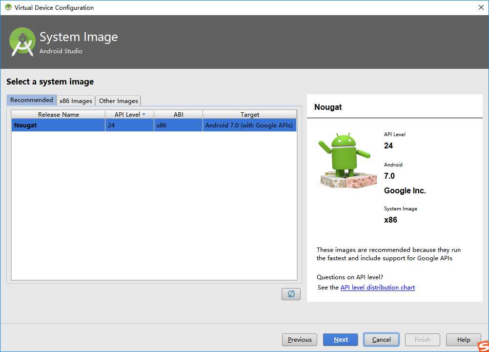Select the Nougat release row
Screen dimensions: 489x352
154,125
